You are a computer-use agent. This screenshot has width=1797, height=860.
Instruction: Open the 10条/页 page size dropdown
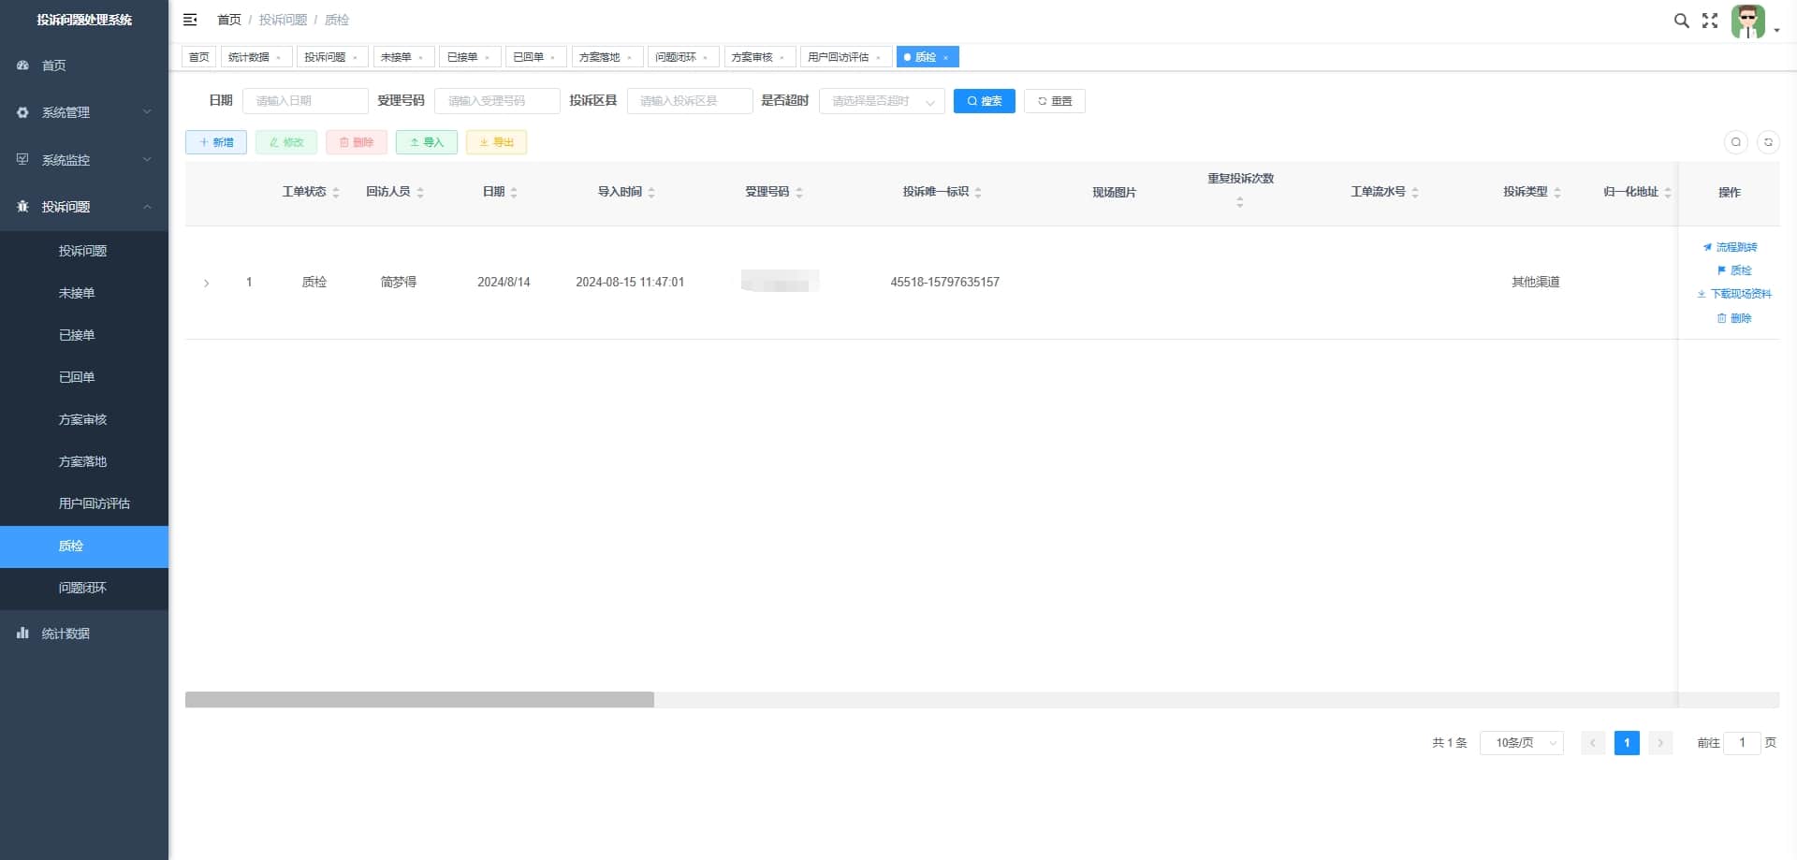pyautogui.click(x=1522, y=743)
